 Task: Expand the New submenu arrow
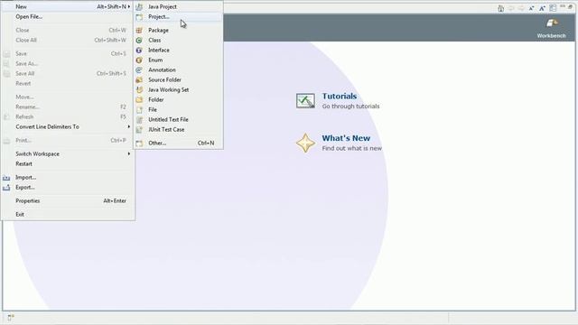point(128,6)
